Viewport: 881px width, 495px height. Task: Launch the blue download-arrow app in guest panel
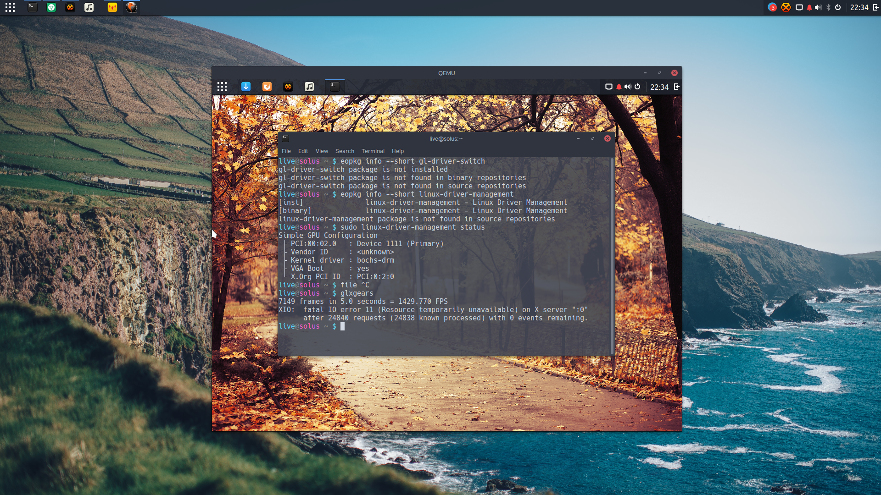(246, 87)
